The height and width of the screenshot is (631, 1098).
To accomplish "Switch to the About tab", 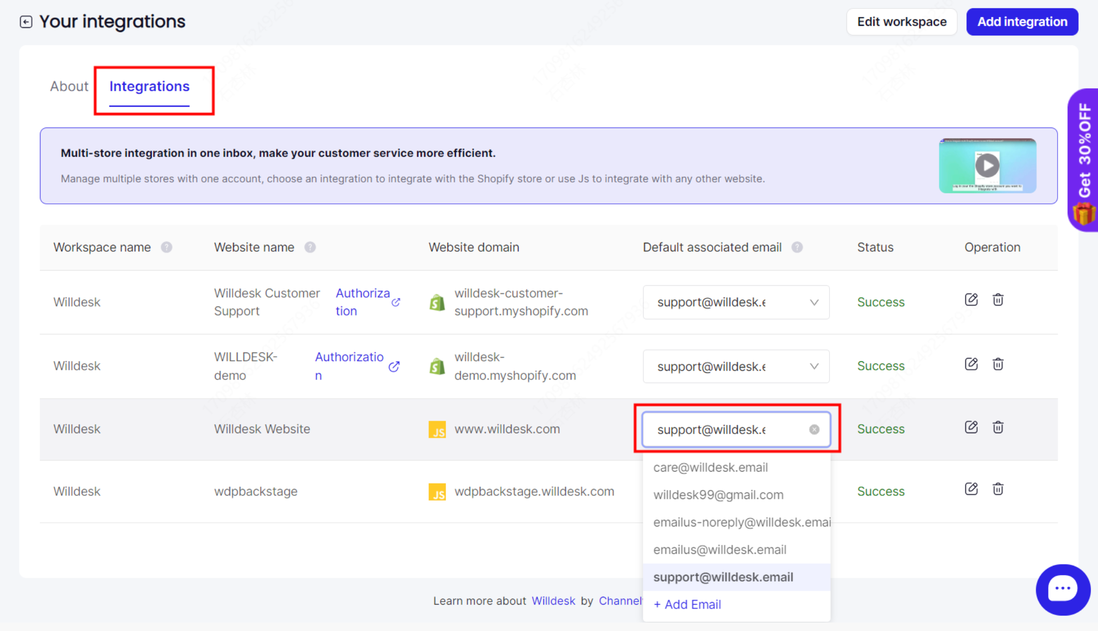I will coord(69,86).
